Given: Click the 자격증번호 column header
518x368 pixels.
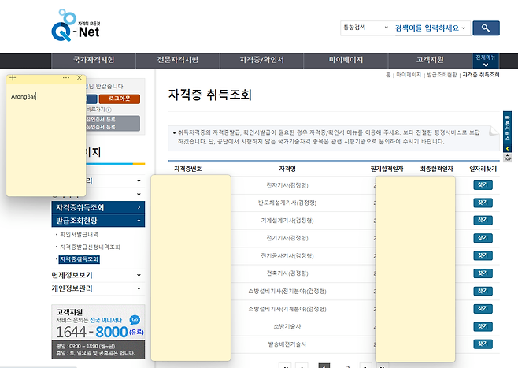Looking at the screenshot, I should pyautogui.click(x=187, y=169).
